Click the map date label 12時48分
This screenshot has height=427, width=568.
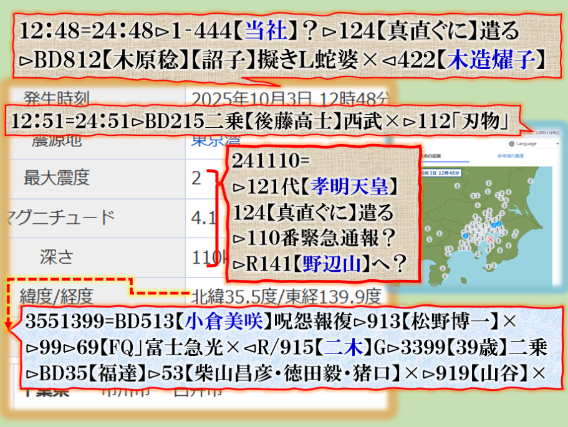coord(439,173)
